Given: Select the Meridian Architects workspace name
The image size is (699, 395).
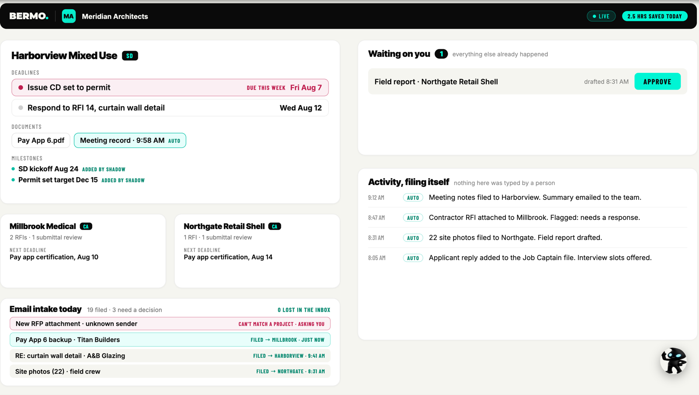Looking at the screenshot, I should pyautogui.click(x=115, y=17).
